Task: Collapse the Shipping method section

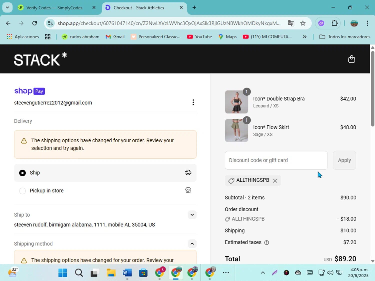Action: (x=192, y=244)
